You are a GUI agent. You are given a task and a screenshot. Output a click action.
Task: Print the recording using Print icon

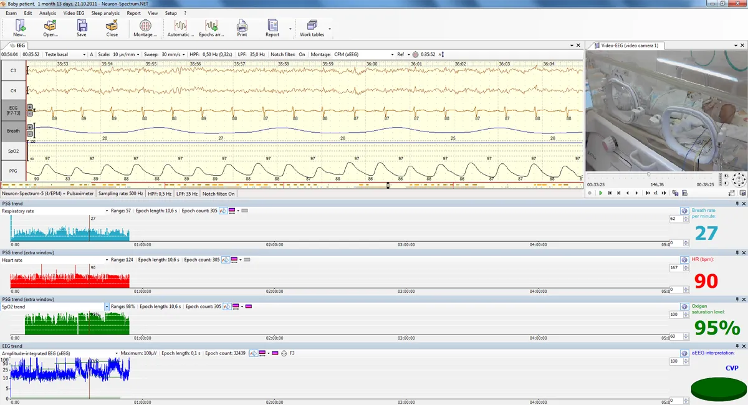[242, 26]
